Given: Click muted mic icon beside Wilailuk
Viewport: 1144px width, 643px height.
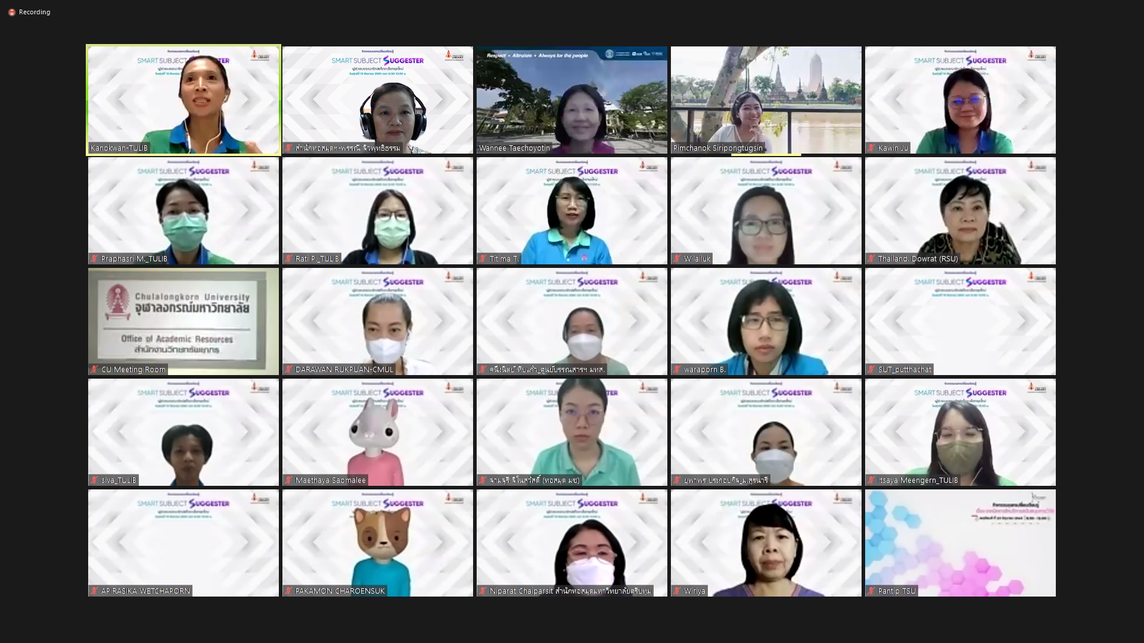Looking at the screenshot, I should click(677, 258).
